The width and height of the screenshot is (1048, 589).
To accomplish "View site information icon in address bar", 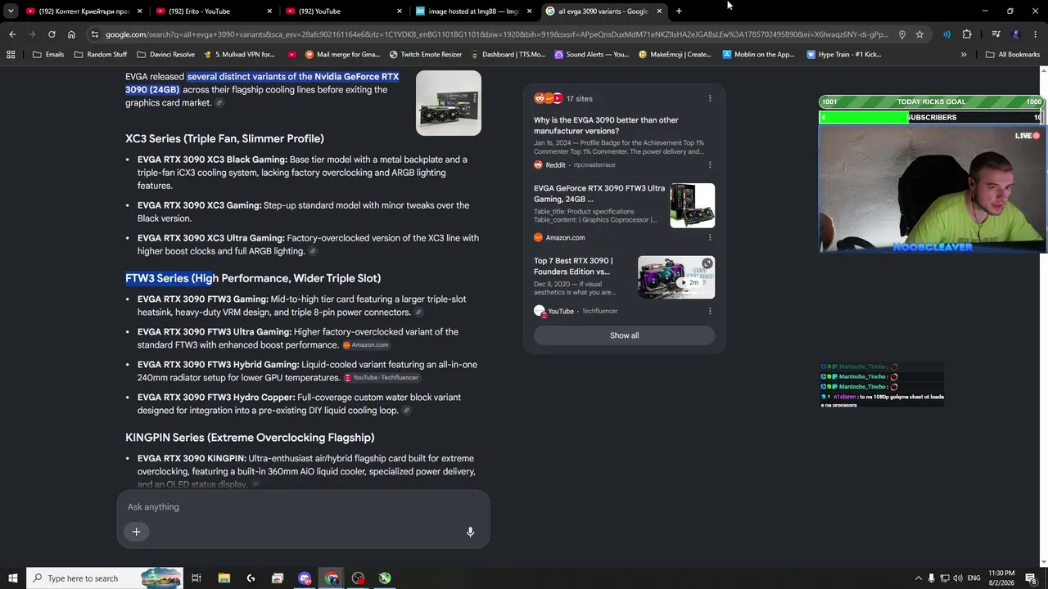I will (95, 34).
